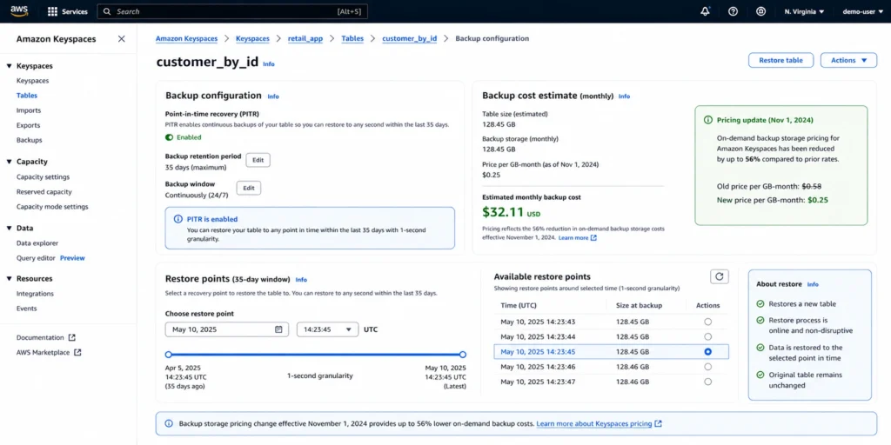Click the search magnifier icon
This screenshot has width=891, height=445.
[107, 11]
